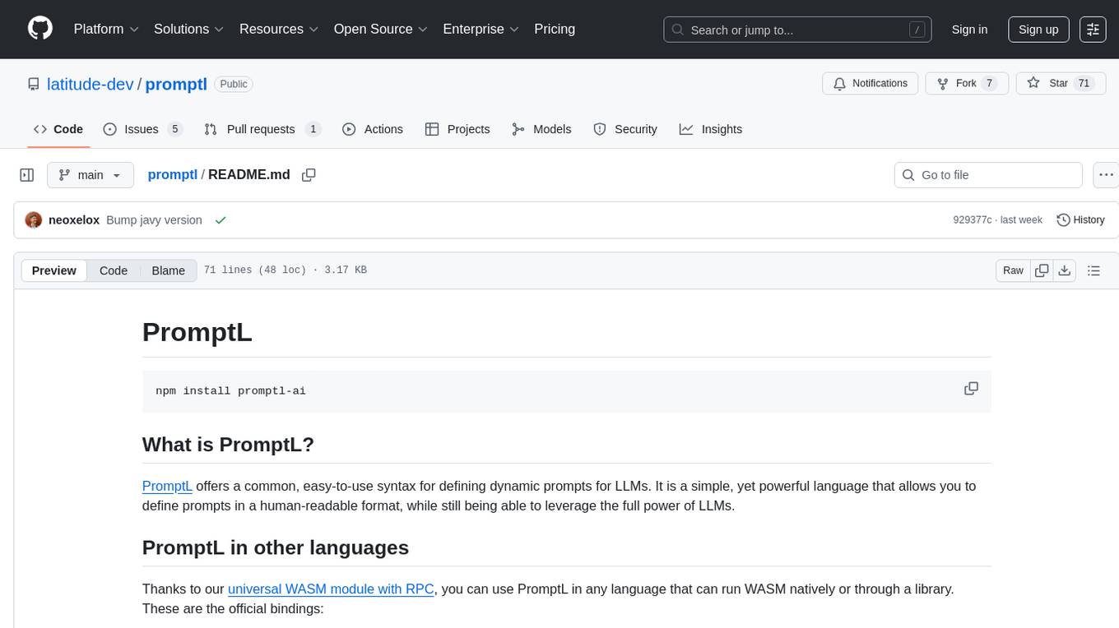The image size is (1119, 628).
Task: Open the latitude-dev owner link
Action: (x=91, y=84)
